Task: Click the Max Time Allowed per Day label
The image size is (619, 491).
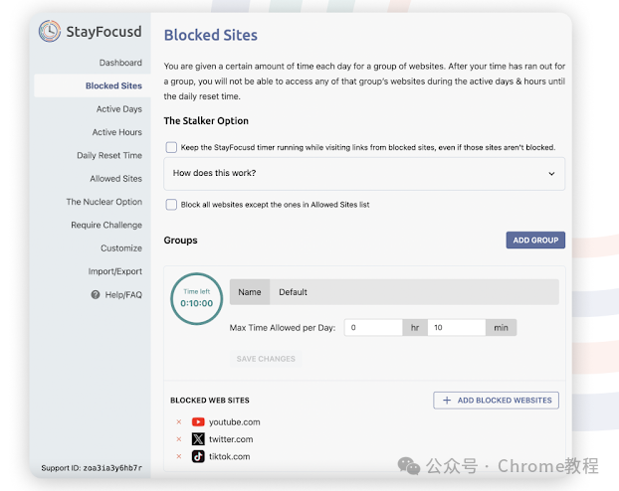Action: click(283, 328)
